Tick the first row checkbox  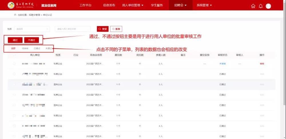[x=14, y=64]
